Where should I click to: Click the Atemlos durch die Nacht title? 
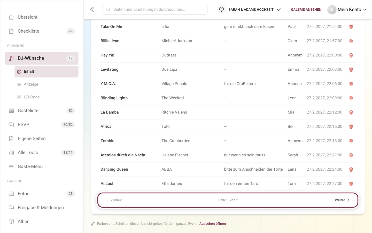[123, 155]
